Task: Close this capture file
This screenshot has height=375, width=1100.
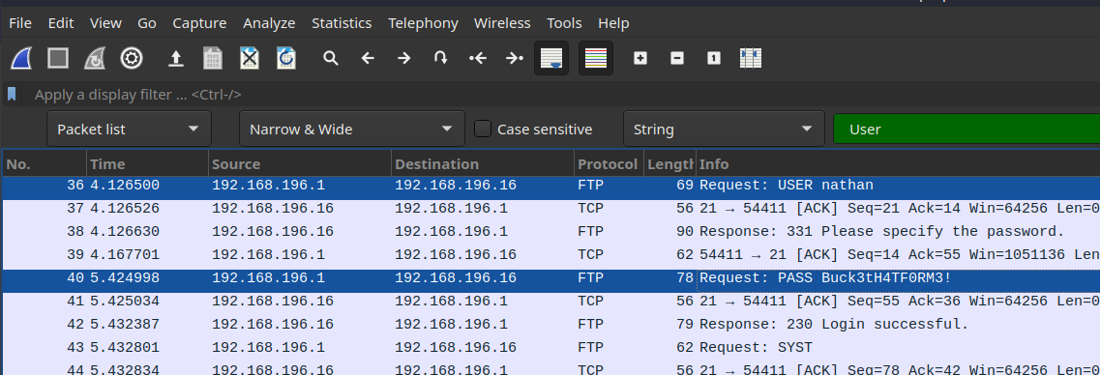Action: [249, 58]
